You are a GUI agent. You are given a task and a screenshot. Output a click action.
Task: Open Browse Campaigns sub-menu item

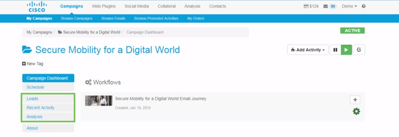pyautogui.click(x=77, y=18)
